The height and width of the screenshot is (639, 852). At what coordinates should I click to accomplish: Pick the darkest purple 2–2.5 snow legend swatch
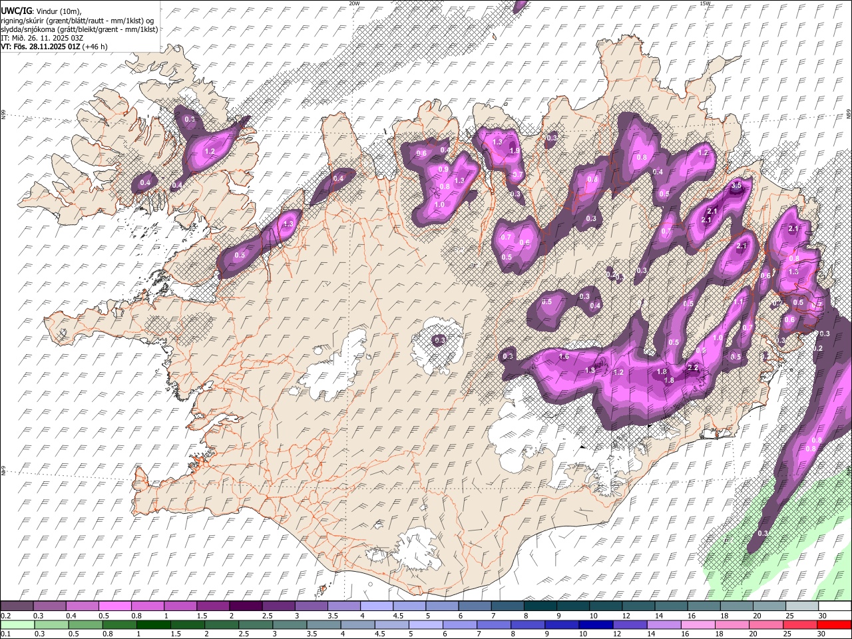pyautogui.click(x=246, y=606)
